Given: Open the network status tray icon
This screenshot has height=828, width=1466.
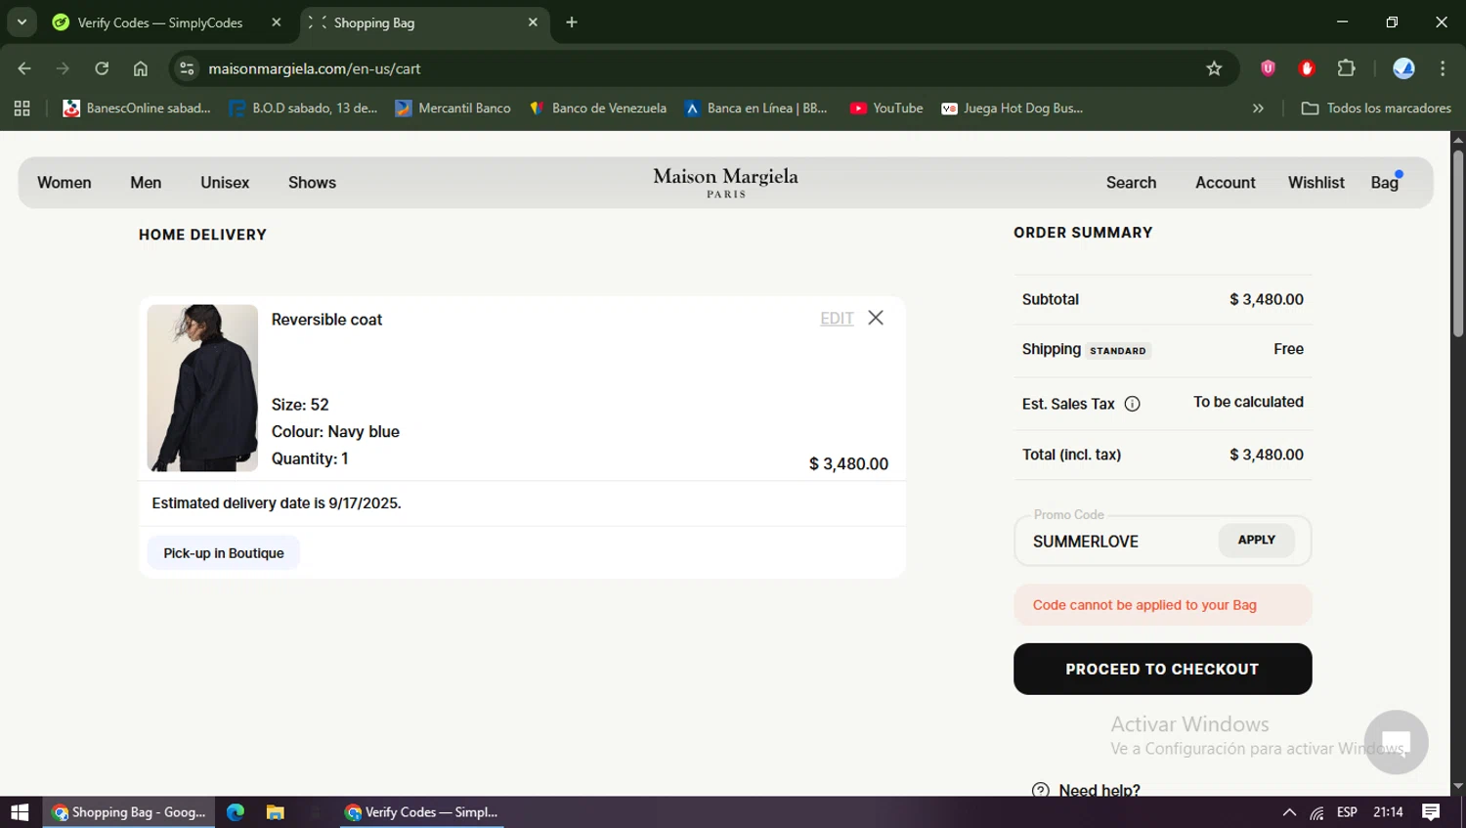Looking at the screenshot, I should 1317,812.
